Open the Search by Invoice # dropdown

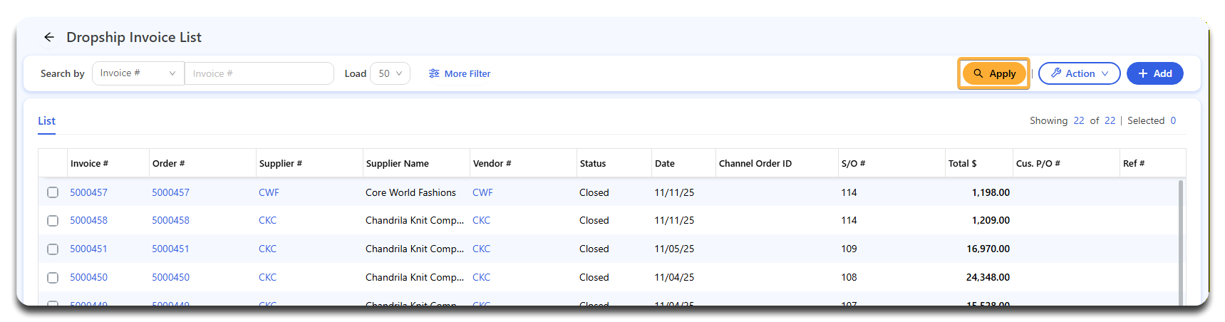138,73
